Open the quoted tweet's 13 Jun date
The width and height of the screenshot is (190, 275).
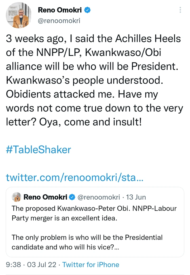pyautogui.click(x=136, y=197)
